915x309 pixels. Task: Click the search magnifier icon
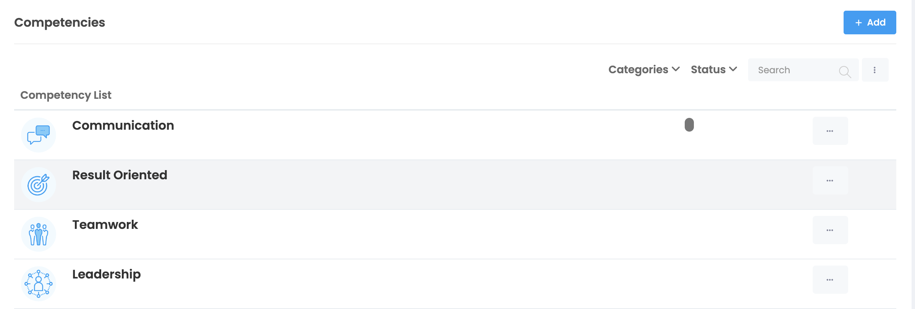point(844,71)
